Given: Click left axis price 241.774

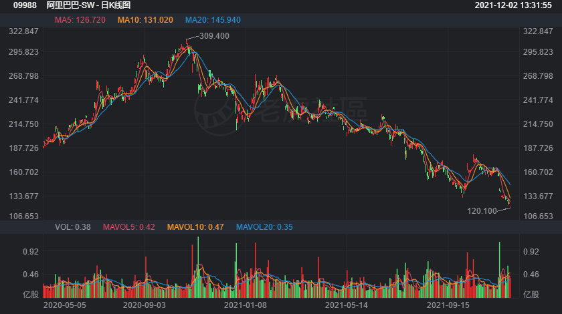Looking at the screenshot, I should (23, 100).
